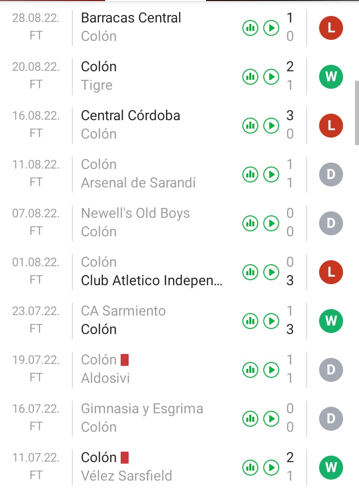The image size is (359, 504).
Task: Open the 16.08.22 match date row
Action: tap(36, 116)
